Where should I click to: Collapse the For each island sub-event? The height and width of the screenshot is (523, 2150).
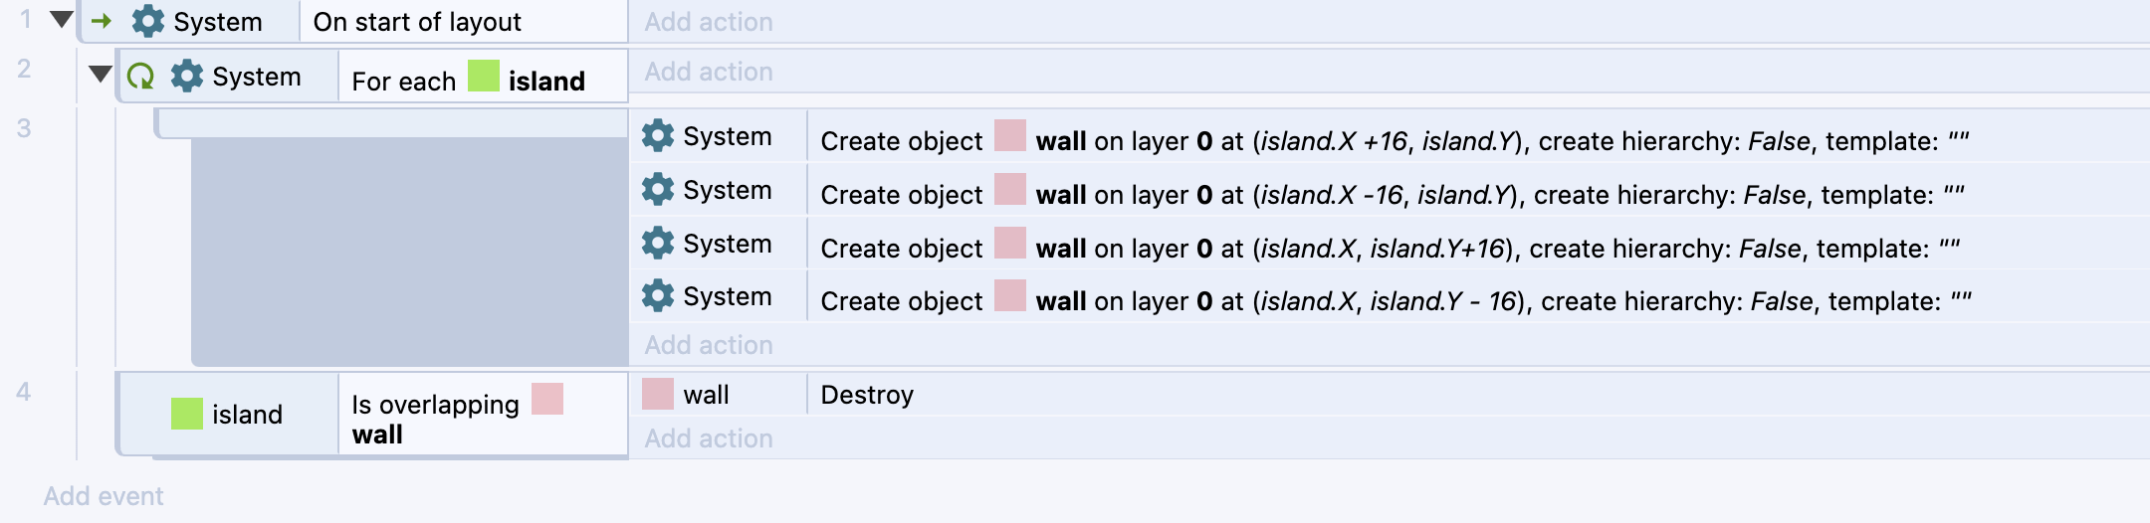pyautogui.click(x=101, y=74)
